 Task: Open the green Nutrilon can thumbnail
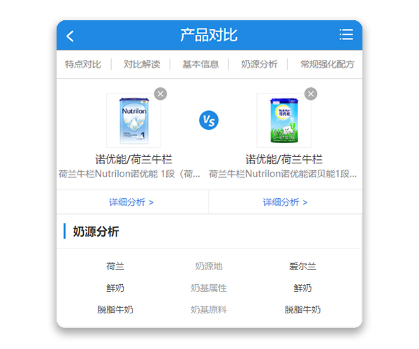(284, 121)
